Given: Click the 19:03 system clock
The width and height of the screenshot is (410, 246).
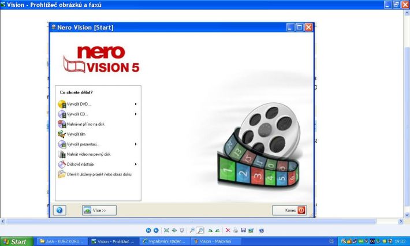Looking at the screenshot, I should pyautogui.click(x=400, y=241).
